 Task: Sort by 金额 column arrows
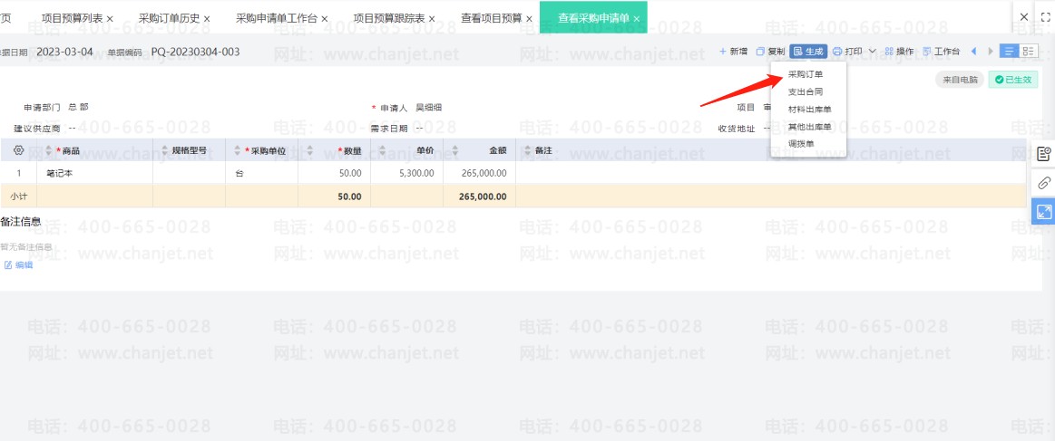[454, 150]
